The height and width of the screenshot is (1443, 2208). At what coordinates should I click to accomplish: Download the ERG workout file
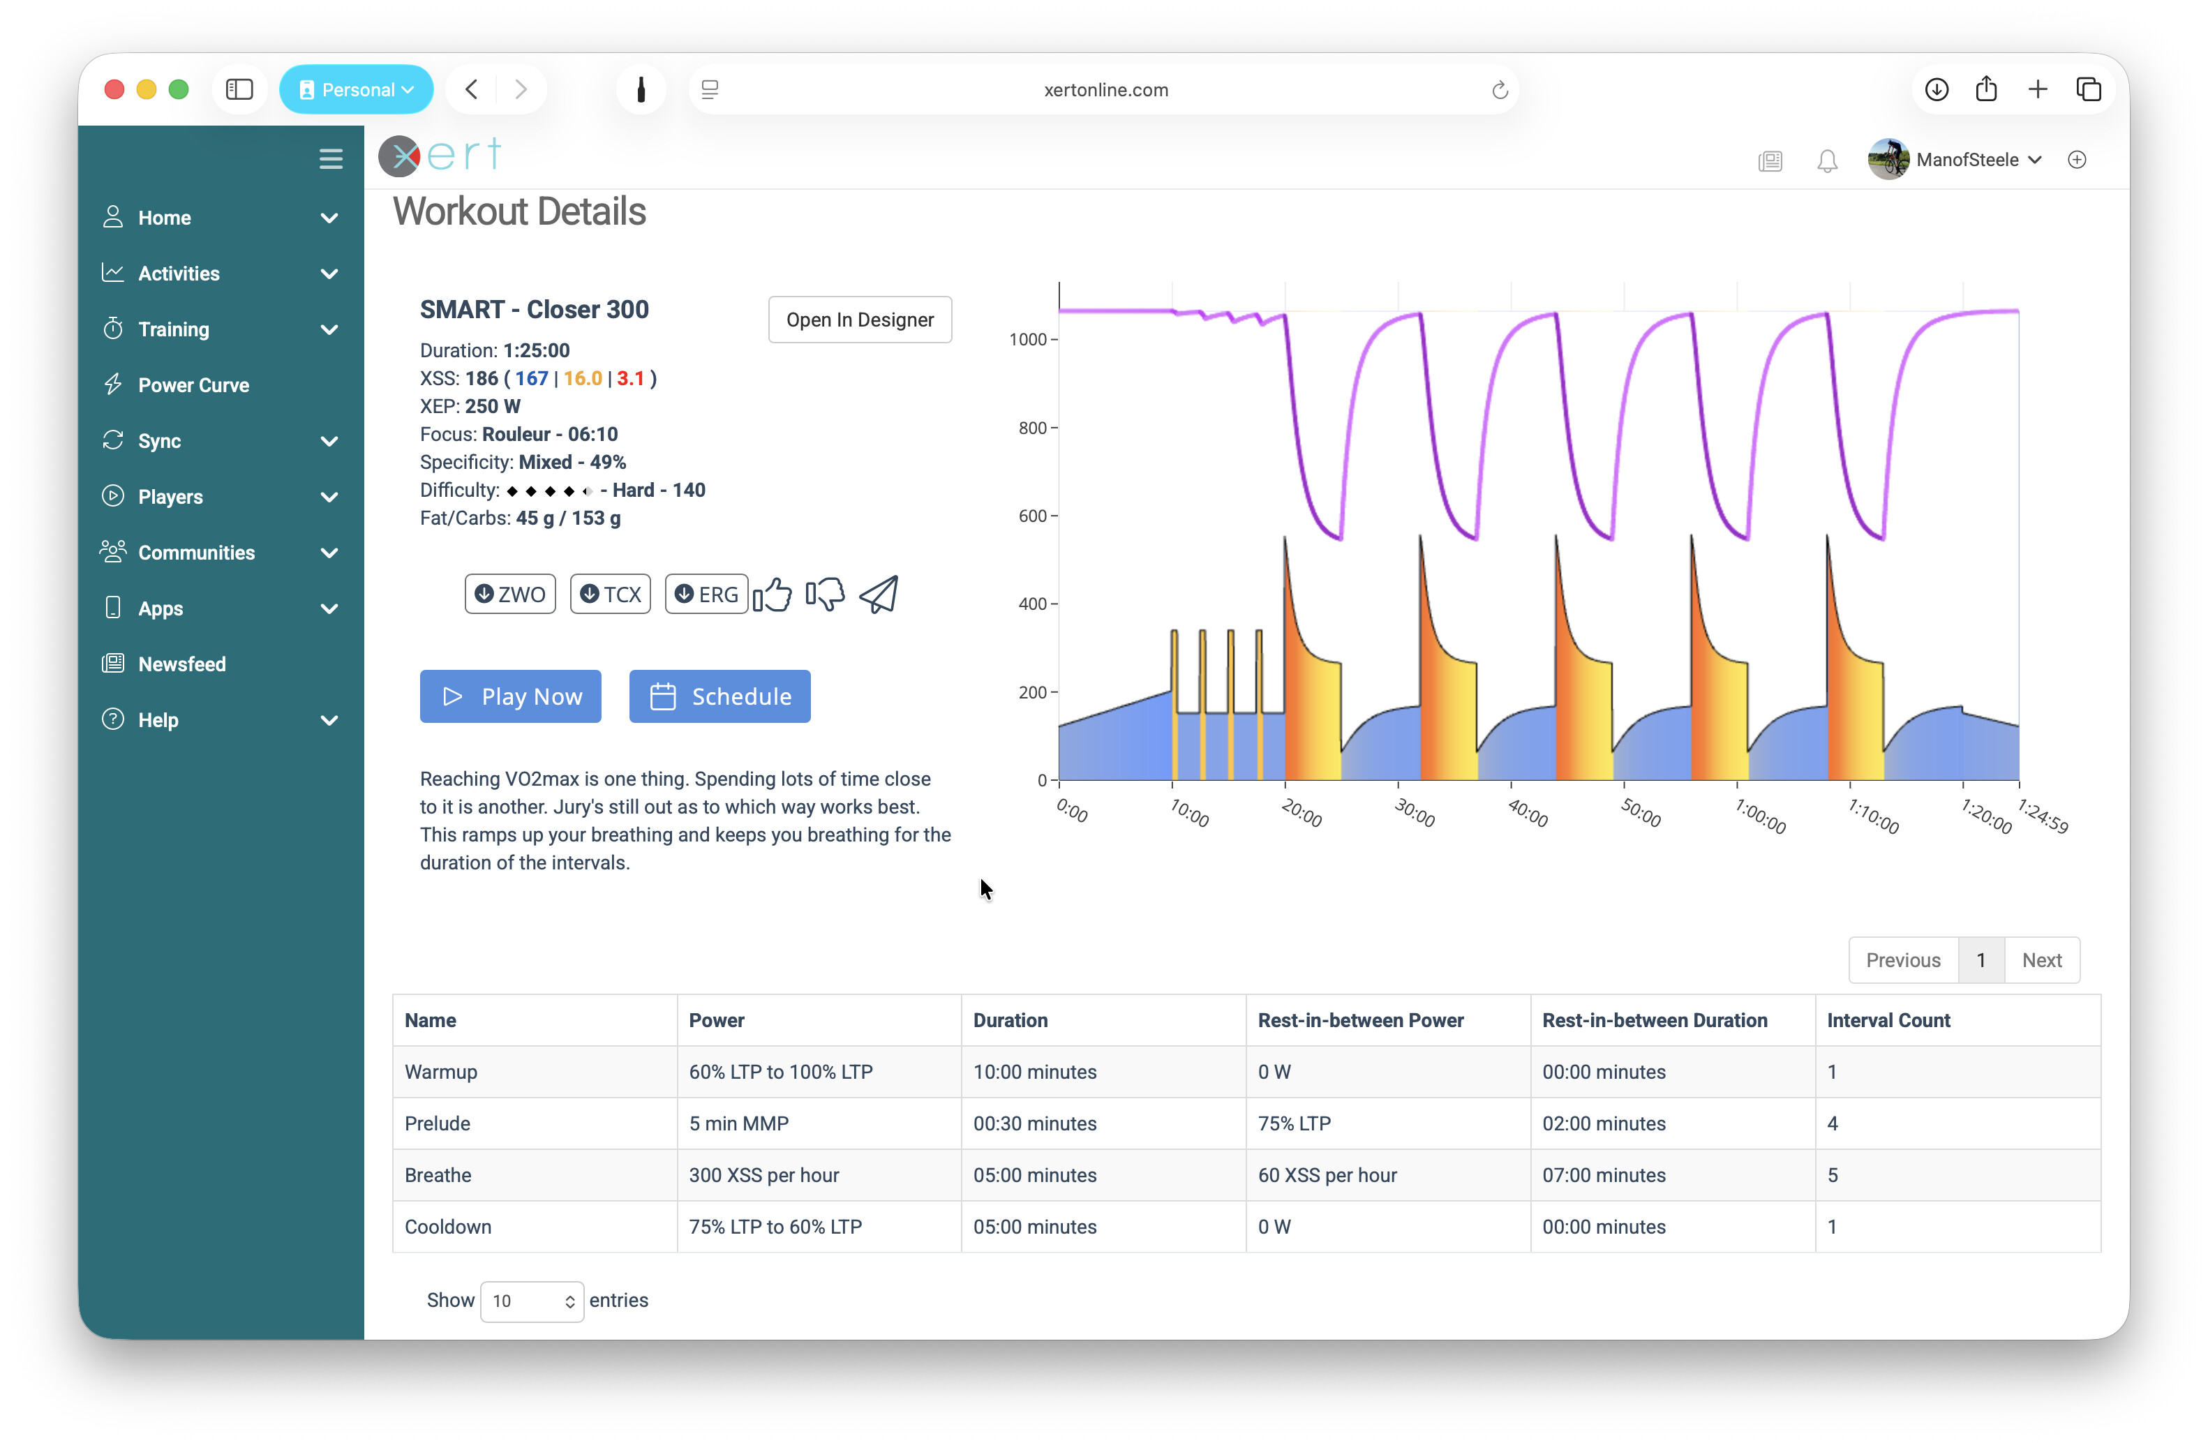706,595
